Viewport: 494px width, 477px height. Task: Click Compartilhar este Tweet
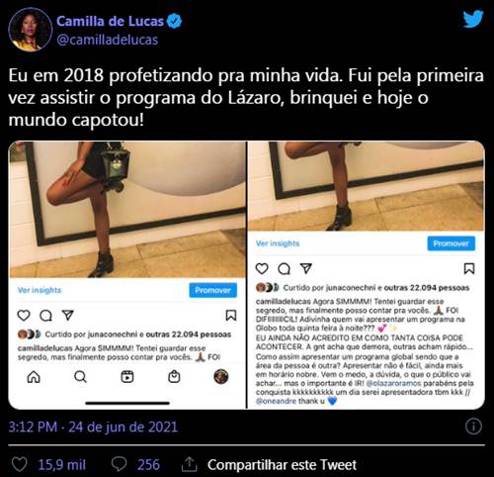(x=282, y=464)
